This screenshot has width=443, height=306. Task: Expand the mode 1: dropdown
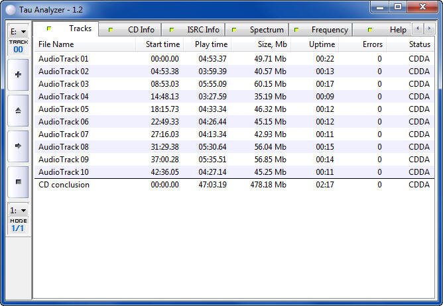pos(18,210)
